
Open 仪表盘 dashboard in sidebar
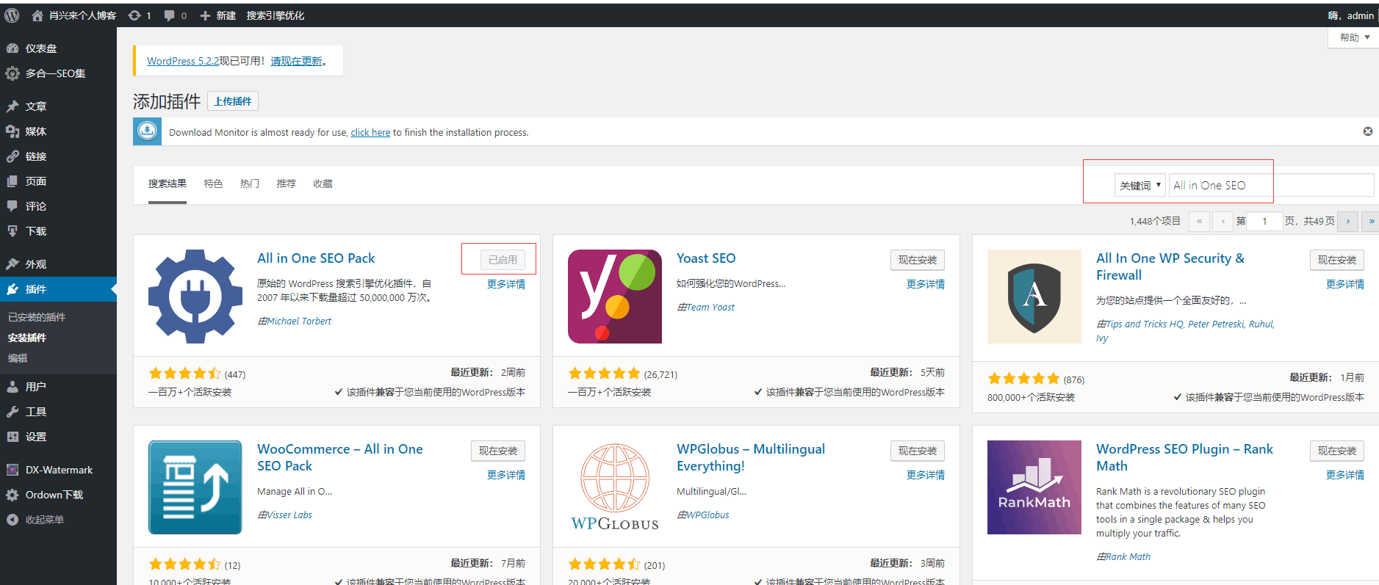(x=58, y=48)
